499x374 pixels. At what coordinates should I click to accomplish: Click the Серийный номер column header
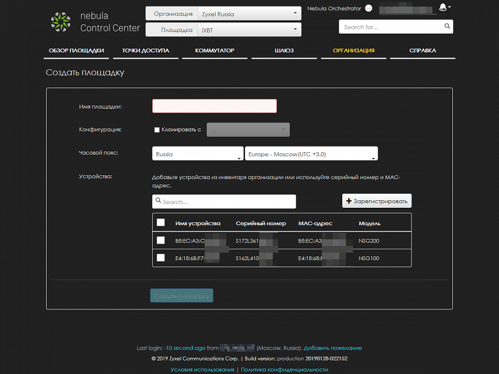[x=260, y=223]
